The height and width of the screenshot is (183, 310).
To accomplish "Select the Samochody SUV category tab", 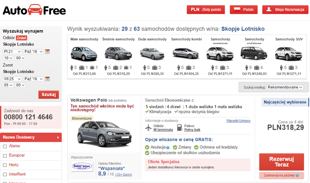I will point(289,39).
